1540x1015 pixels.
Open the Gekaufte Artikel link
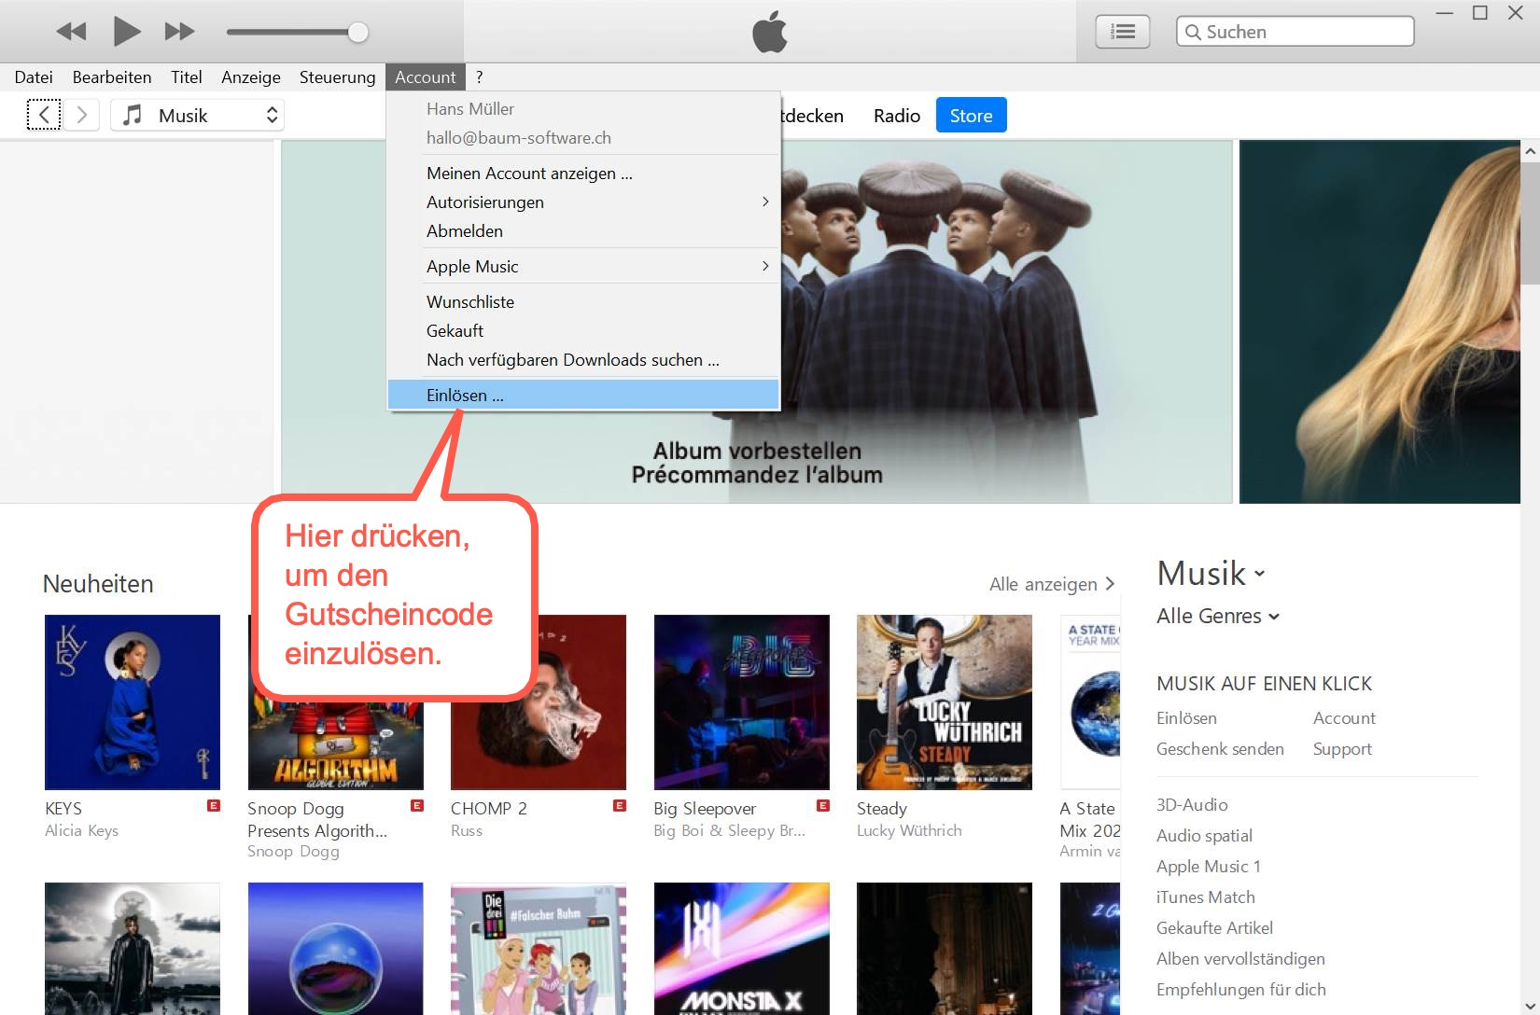(x=1214, y=928)
